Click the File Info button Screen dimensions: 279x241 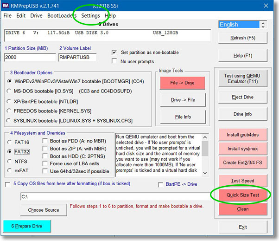click(x=183, y=117)
